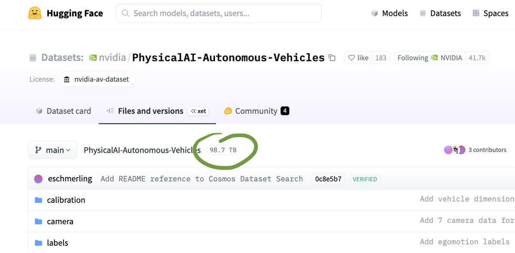Click eschmerling's profile avatar

click(x=39, y=179)
